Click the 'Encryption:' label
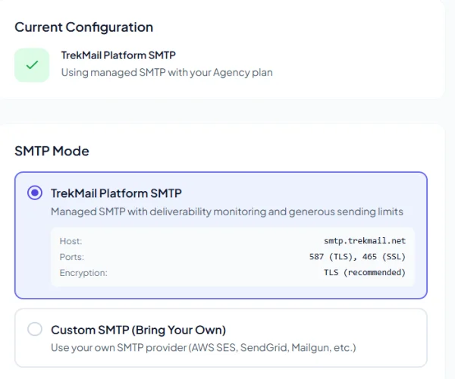 pyautogui.click(x=83, y=273)
